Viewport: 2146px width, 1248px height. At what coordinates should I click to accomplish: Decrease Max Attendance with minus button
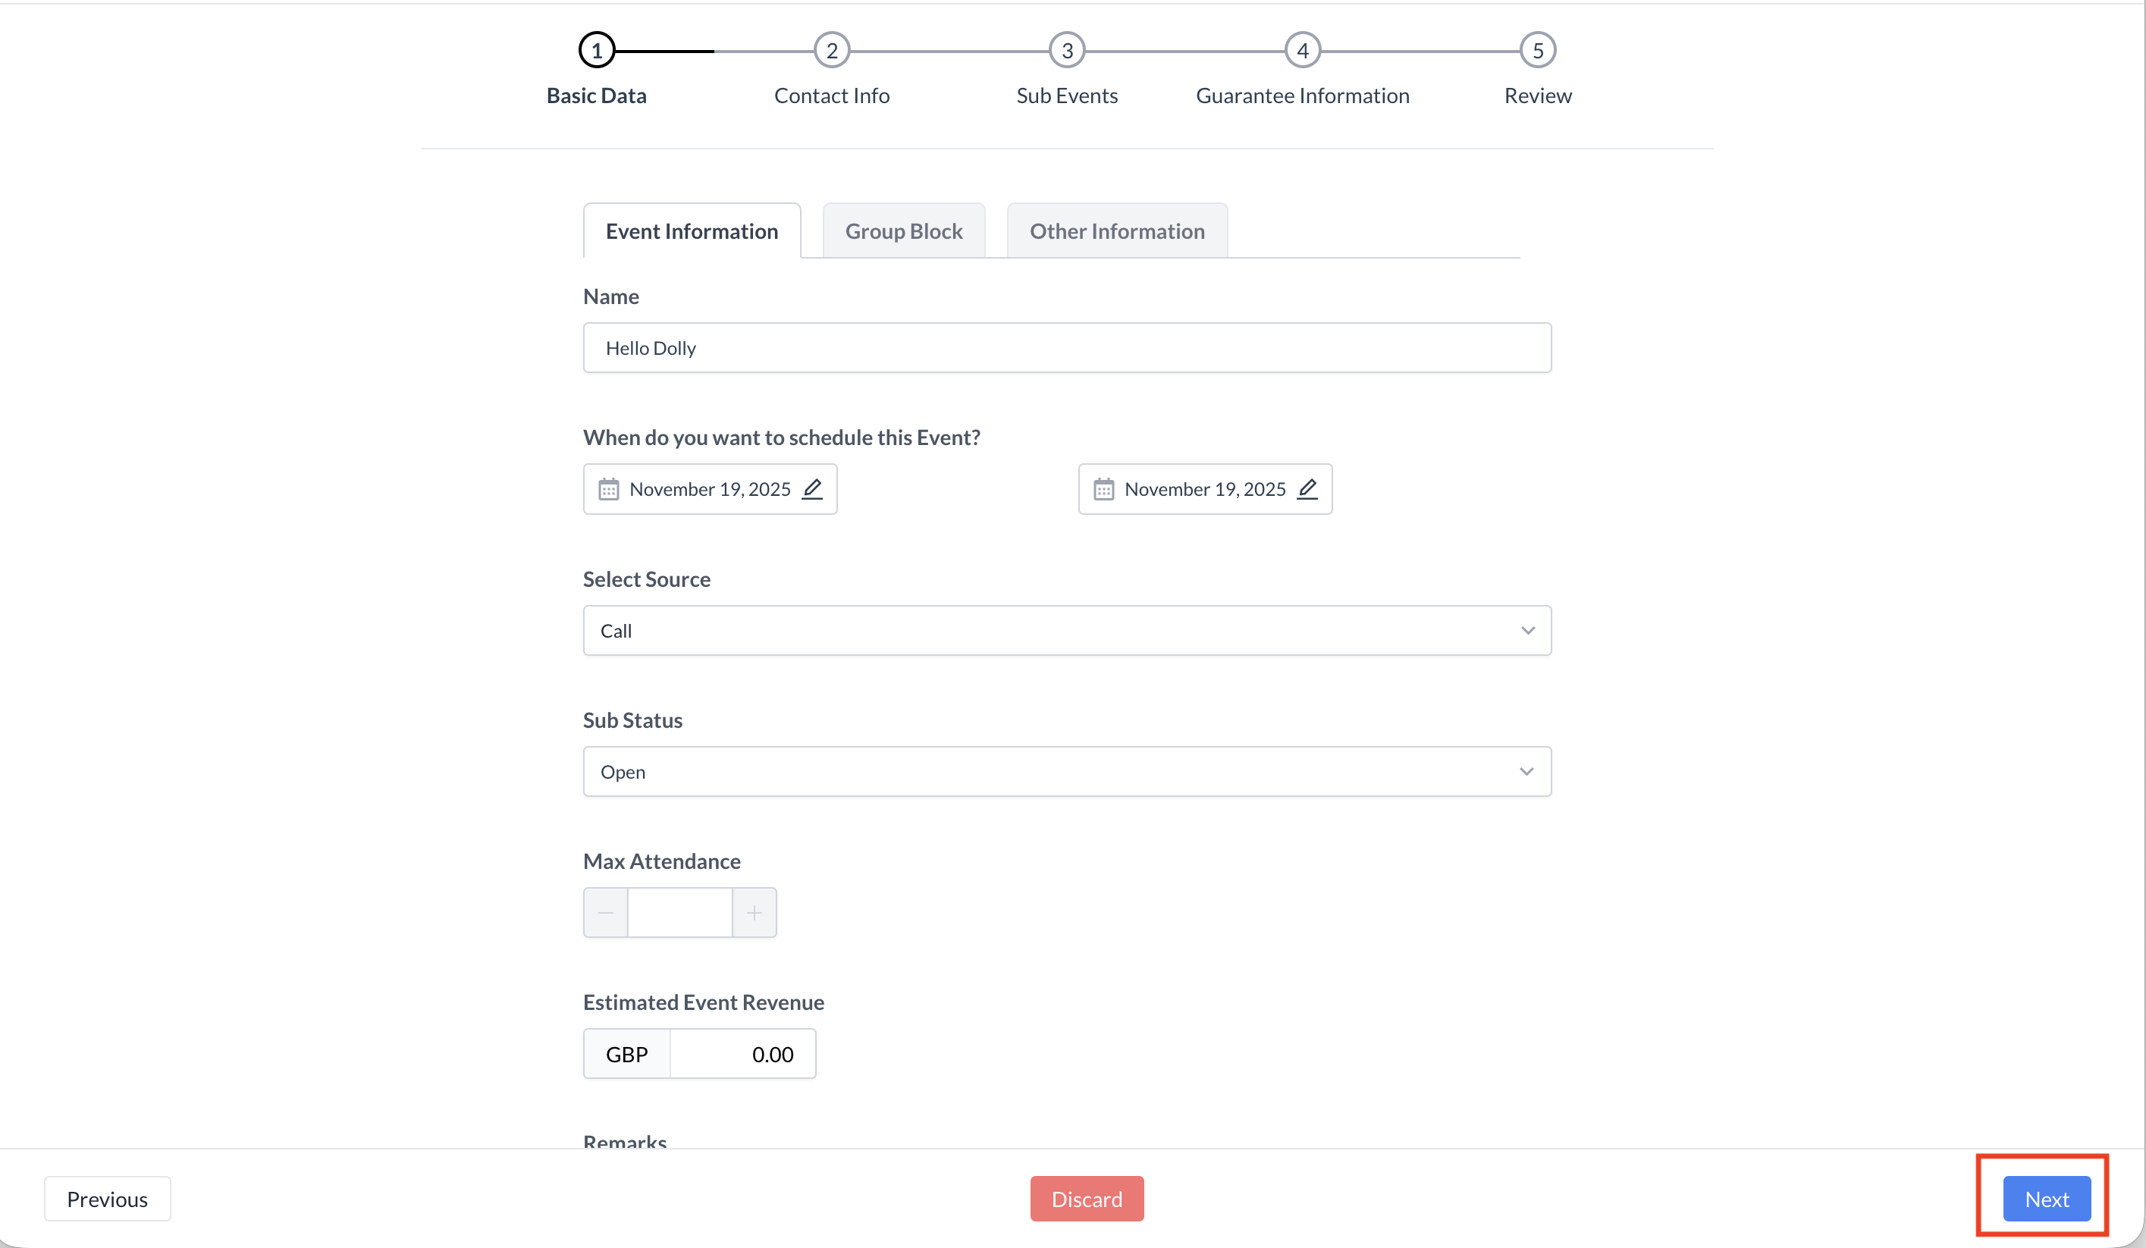(605, 913)
